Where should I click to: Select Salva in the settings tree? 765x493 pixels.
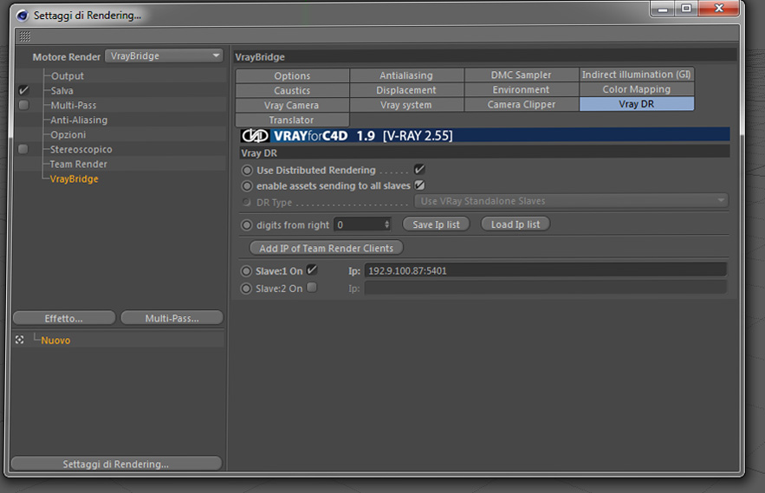[x=62, y=91]
